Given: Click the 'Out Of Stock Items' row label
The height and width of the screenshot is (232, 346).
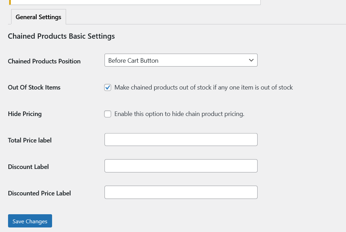Looking at the screenshot, I should [x=34, y=87].
